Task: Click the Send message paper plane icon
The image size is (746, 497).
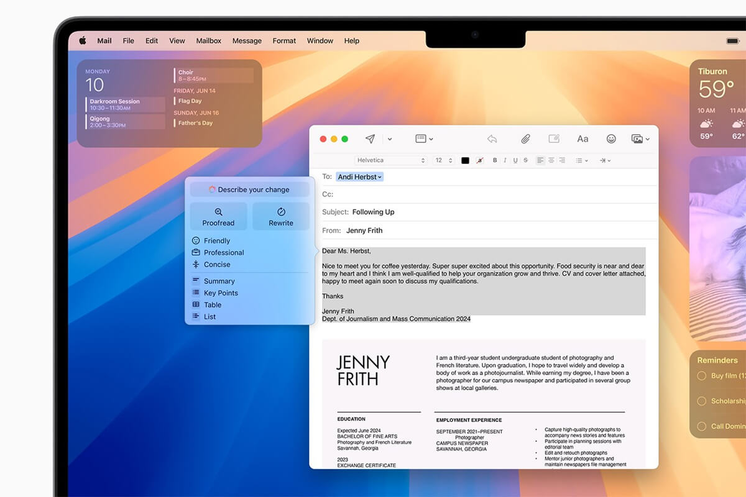Action: pos(371,139)
